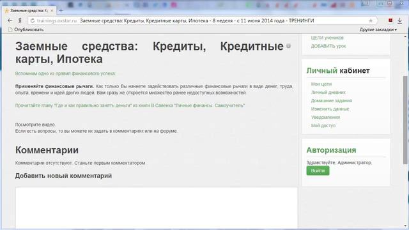Expand the Другие закладки dropdown
Screen dimensions: 409x230
point(378,29)
